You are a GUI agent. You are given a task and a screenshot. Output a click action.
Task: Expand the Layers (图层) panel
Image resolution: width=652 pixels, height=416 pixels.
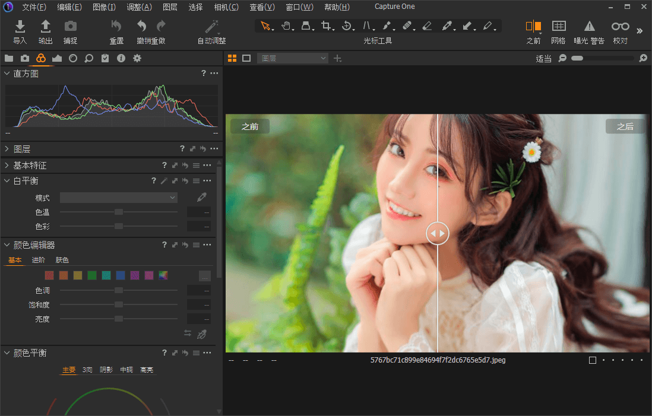[7, 149]
